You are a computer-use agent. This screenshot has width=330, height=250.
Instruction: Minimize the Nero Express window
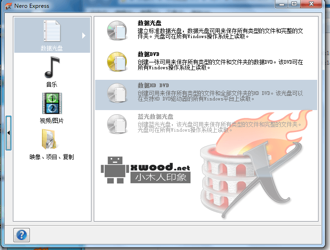[x=282, y=4]
